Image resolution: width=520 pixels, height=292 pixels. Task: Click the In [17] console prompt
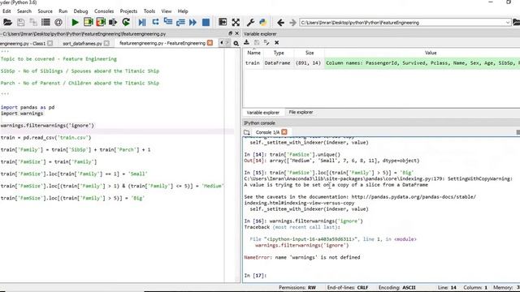coord(255,276)
